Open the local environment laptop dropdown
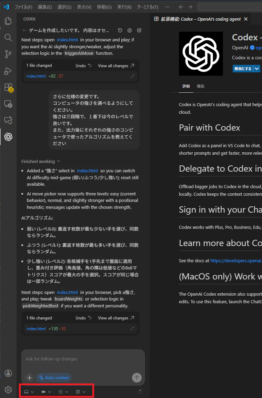 point(29,392)
